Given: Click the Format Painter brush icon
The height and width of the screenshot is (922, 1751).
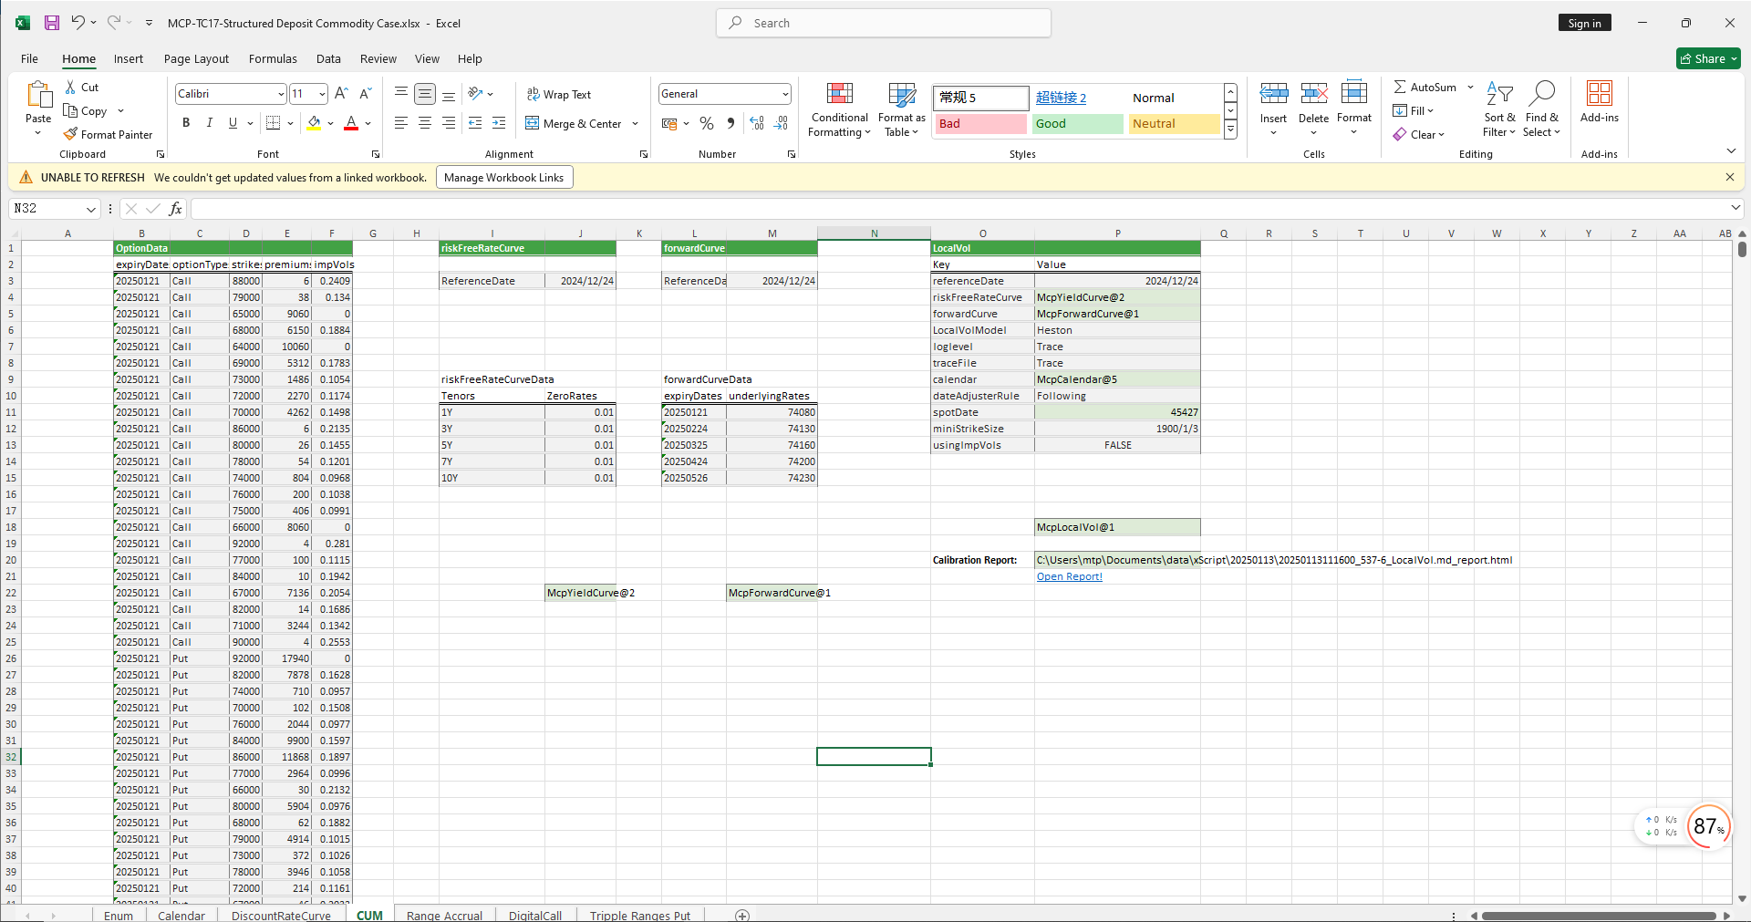Looking at the screenshot, I should tap(70, 134).
